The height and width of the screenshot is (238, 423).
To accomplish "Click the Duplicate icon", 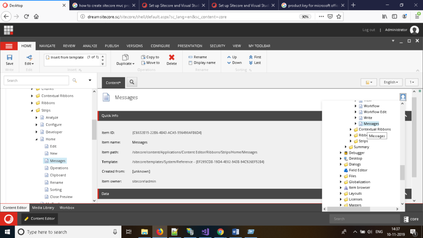I will (x=125, y=57).
